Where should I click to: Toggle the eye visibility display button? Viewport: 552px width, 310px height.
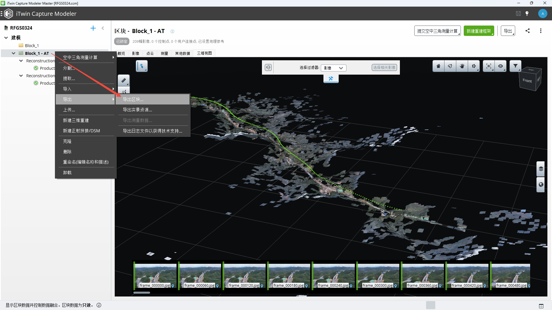pyautogui.click(x=501, y=66)
